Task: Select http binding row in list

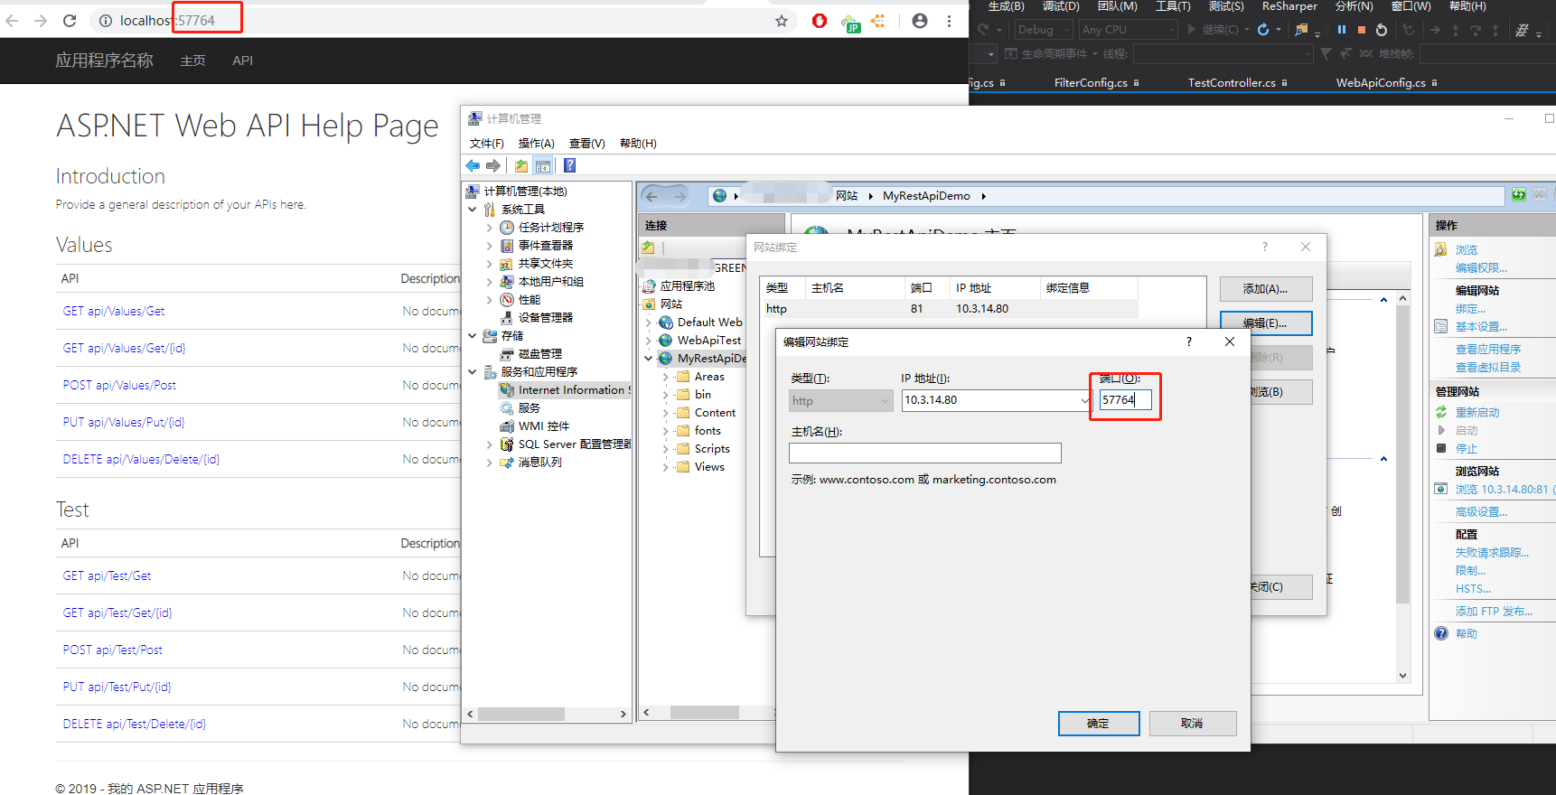Action: pyautogui.click(x=949, y=309)
